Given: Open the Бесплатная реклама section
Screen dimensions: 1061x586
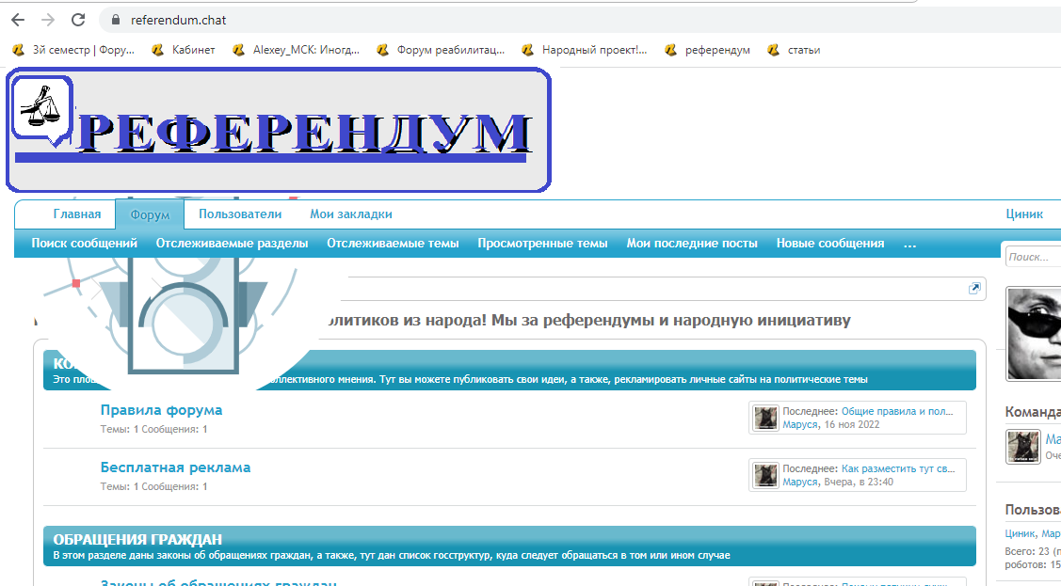Looking at the screenshot, I should [175, 467].
